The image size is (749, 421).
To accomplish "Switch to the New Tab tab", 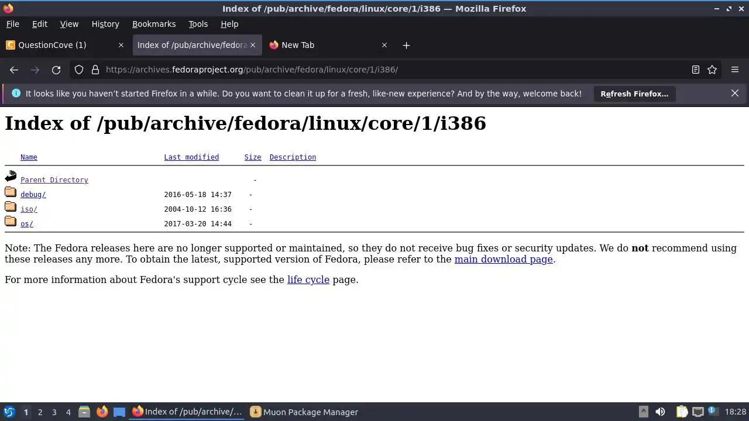I will [x=328, y=45].
